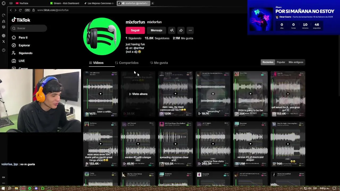Viewport: 340px width, 191px height.
Task: Go to LIVE in sidebar
Action: pyautogui.click(x=22, y=61)
